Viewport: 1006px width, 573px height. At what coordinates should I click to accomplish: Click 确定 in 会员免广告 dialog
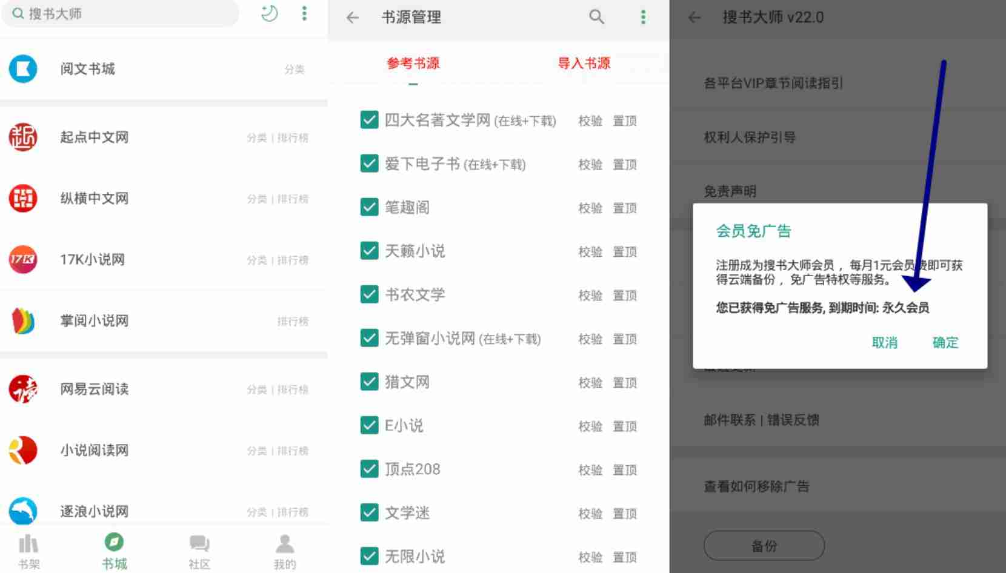coord(945,343)
